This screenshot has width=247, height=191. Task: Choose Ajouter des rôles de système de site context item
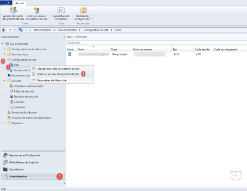62,69
